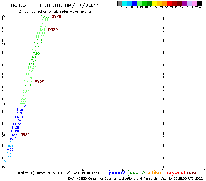
Task: Click the 'NOAA/NESDIS Center for Satellite Applications' footer
Action: coord(112,178)
